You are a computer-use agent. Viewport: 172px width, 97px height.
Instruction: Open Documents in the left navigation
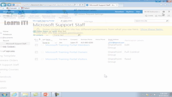pos(8,37)
